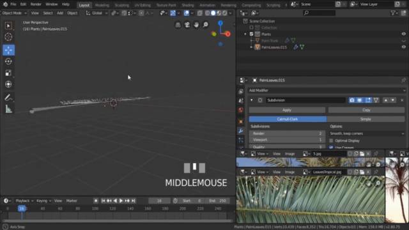Select the Measure tool
409x230 pixels.
[x=8, y=109]
